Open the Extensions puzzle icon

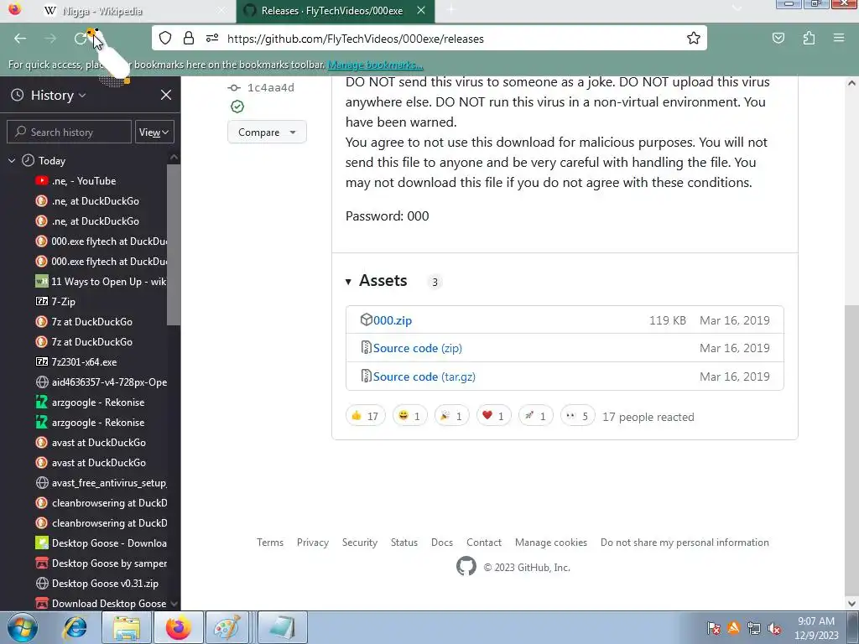809,39
